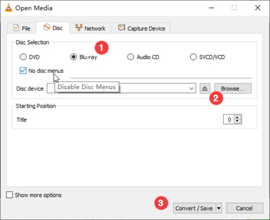Image resolution: width=270 pixels, height=220 pixels.
Task: Select the Blu-ray radio button
Action: click(x=74, y=57)
